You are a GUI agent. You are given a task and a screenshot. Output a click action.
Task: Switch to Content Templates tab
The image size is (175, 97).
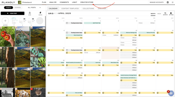click(70, 8)
